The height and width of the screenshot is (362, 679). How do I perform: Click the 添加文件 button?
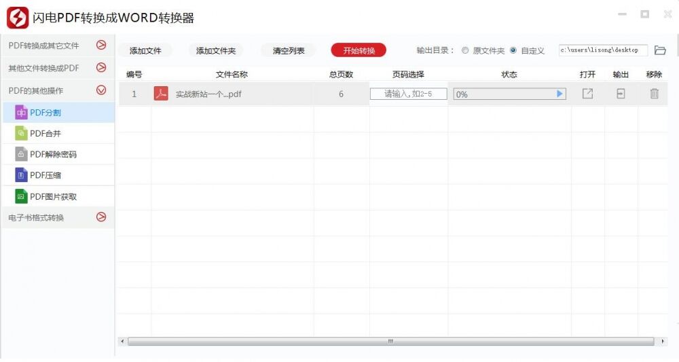point(145,51)
